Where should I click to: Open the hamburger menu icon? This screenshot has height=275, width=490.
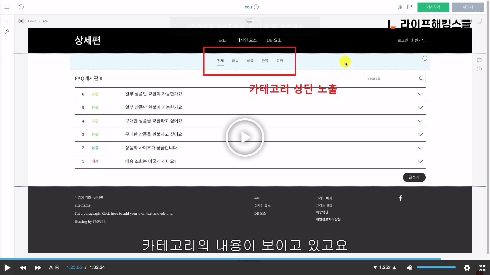pyautogui.click(x=7, y=7)
